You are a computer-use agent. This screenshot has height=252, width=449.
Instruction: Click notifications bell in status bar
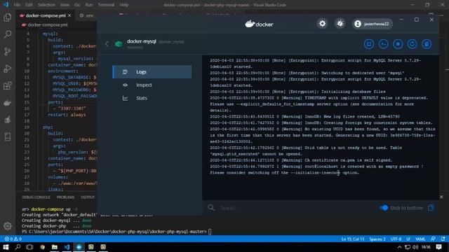(x=443, y=239)
